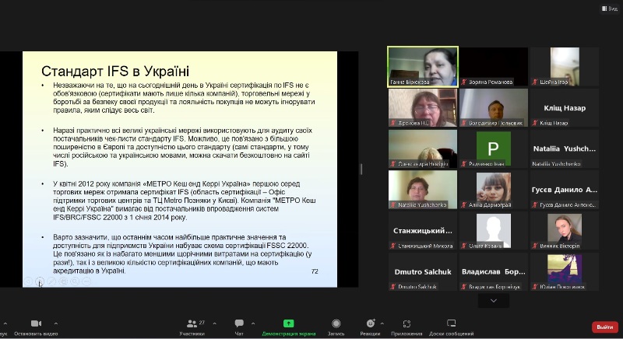Image resolution: width=623 pixels, height=339 pixels.
Task: Open Доски сообщений whiteboards icon
Action: coord(452,323)
